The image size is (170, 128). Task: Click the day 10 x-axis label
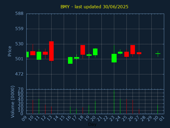point(31,118)
